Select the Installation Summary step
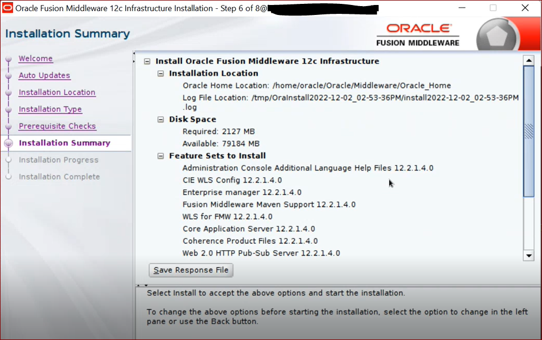 65,143
